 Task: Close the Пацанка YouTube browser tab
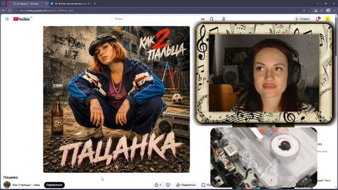[x=46, y=4]
